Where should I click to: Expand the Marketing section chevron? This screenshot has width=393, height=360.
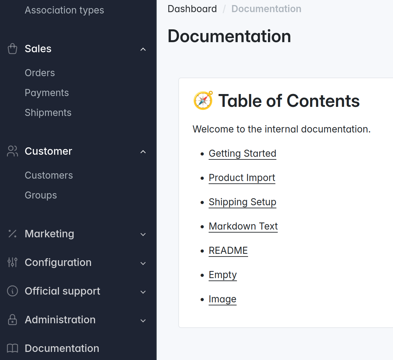click(x=143, y=234)
